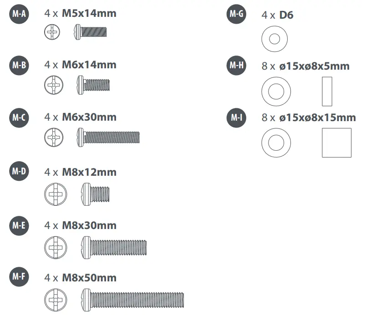Click the M-G label badge
Screen dimensions: 366x321
click(236, 15)
